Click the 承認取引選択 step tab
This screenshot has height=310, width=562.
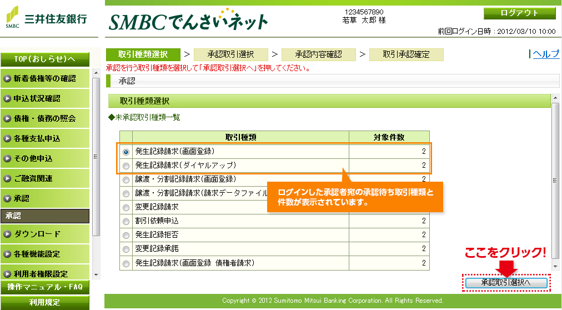[231, 54]
